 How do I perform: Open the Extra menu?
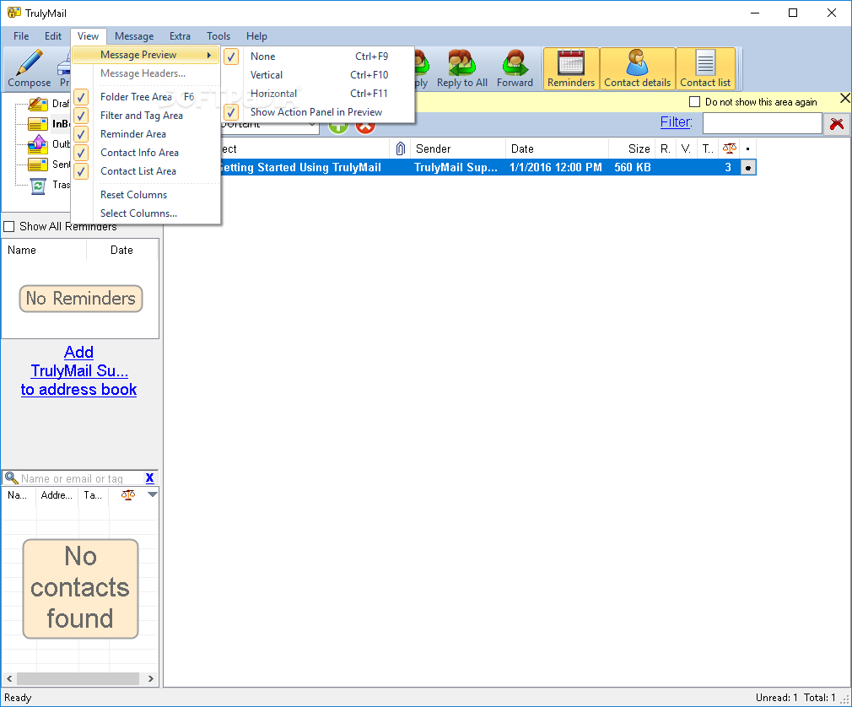pyautogui.click(x=180, y=36)
